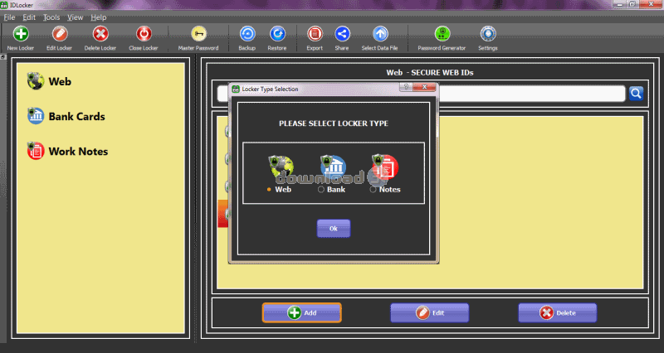Open the Settings gear icon
Viewport: 664px width, 353px height.
click(488, 35)
